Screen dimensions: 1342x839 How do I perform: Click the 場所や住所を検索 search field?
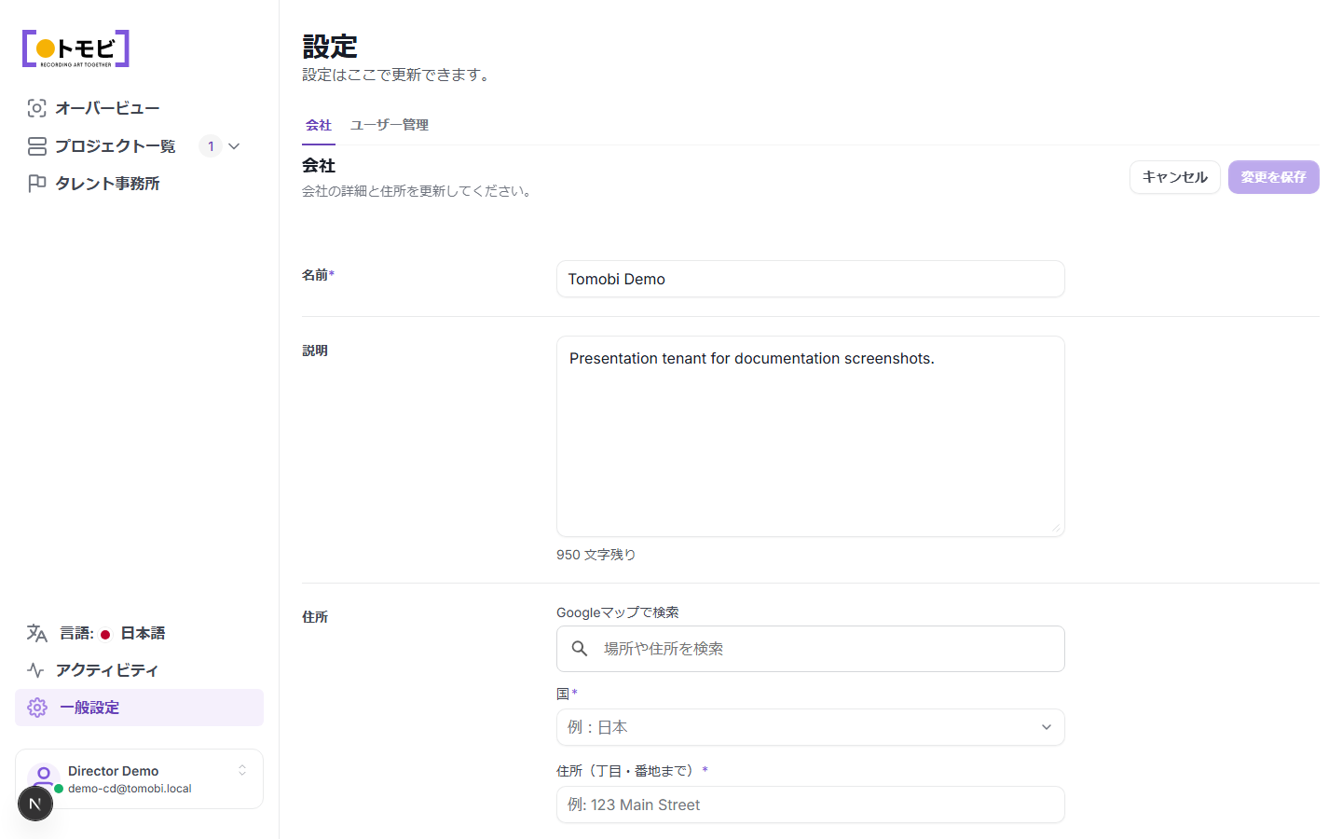point(811,649)
